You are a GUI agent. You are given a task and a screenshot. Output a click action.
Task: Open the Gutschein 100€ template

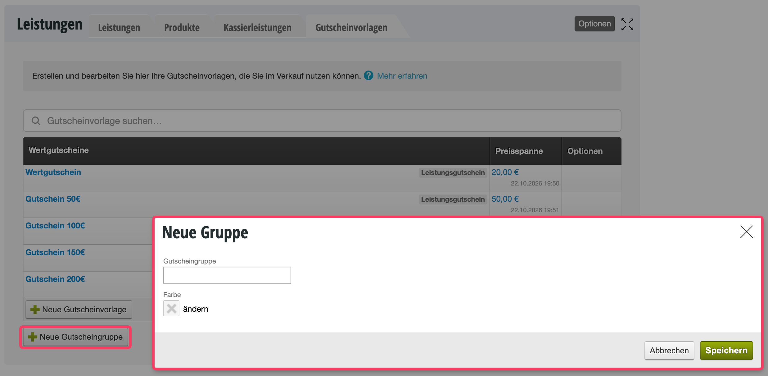point(55,226)
